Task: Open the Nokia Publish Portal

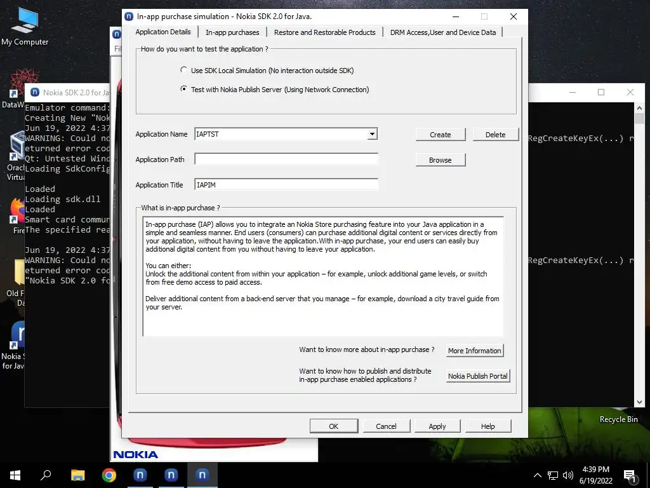Action: click(x=477, y=376)
